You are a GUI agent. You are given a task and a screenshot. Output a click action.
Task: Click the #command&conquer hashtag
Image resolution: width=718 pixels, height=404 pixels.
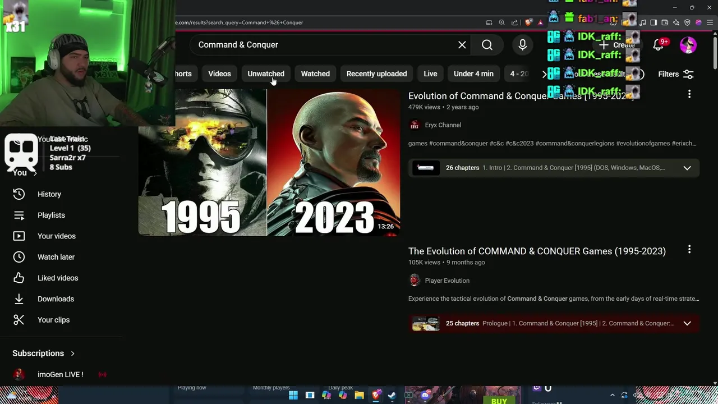coord(458,144)
